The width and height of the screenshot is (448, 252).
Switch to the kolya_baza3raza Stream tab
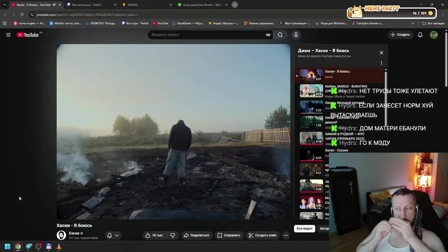coord(203,5)
